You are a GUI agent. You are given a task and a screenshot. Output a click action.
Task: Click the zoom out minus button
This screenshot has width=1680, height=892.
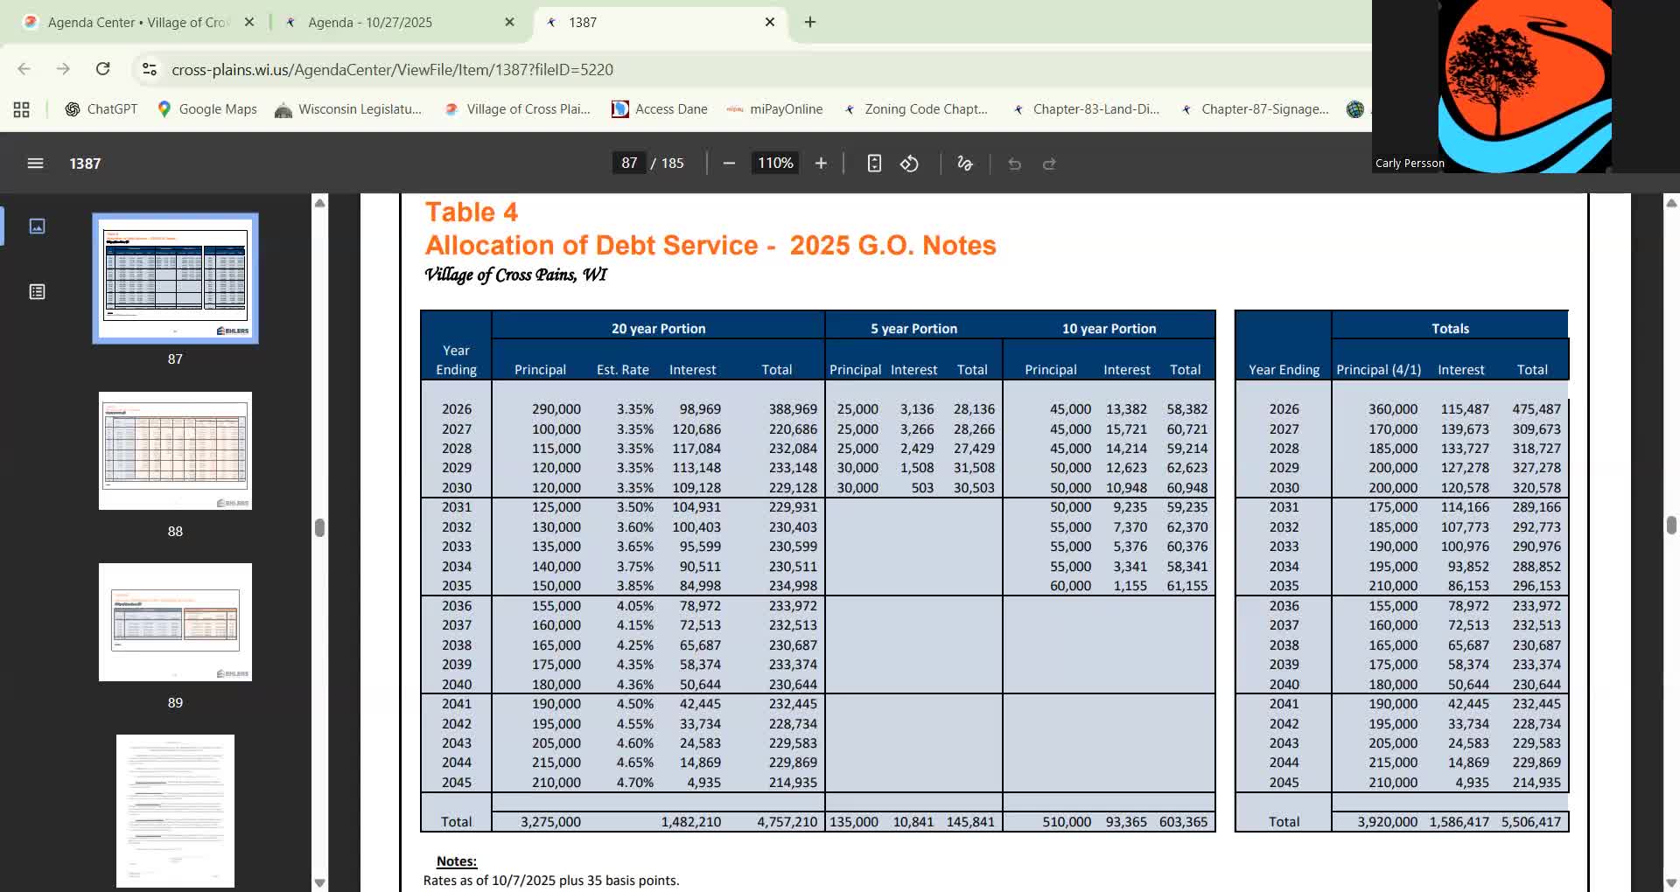pos(729,164)
